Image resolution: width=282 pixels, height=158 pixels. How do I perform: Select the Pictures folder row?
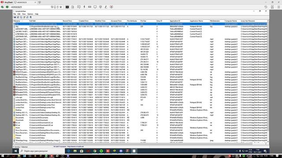[140, 136]
